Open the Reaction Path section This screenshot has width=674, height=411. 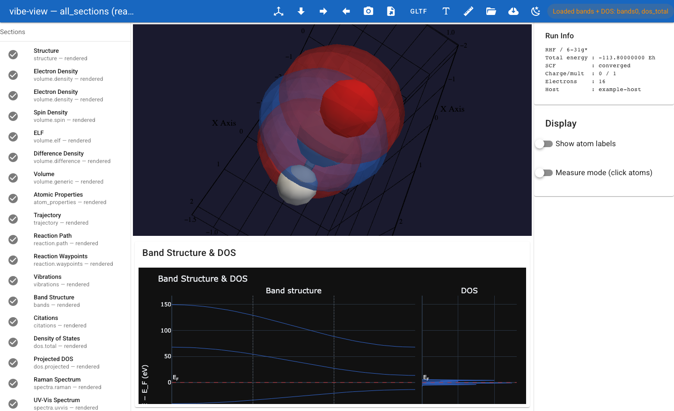tap(65, 240)
